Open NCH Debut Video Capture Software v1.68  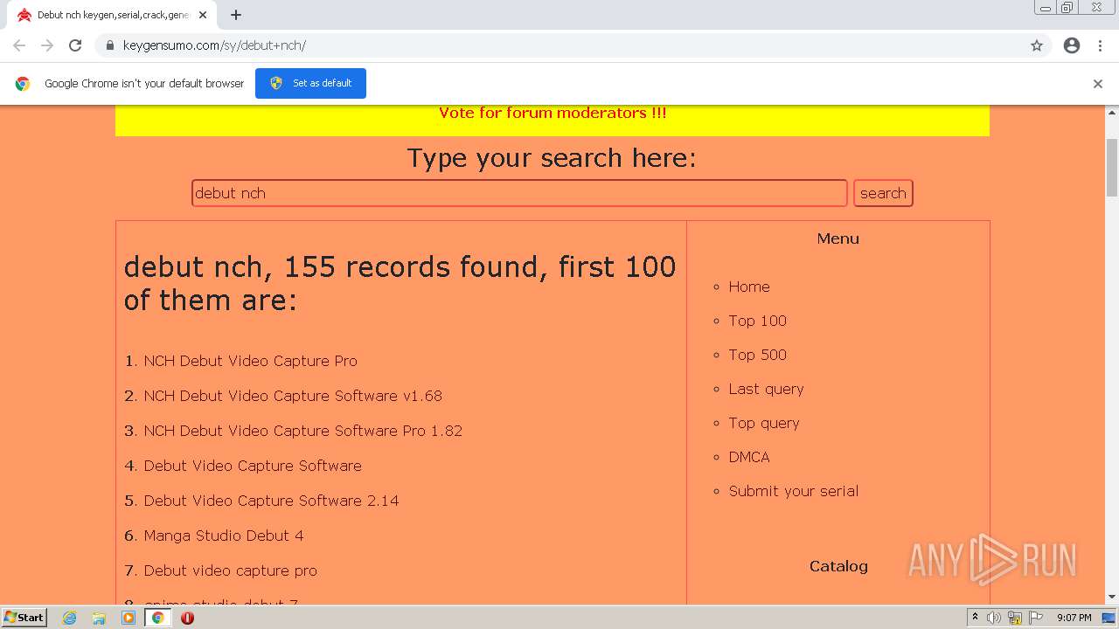[293, 396]
